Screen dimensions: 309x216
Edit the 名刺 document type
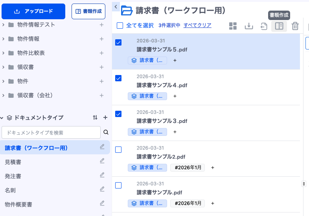pos(102,189)
